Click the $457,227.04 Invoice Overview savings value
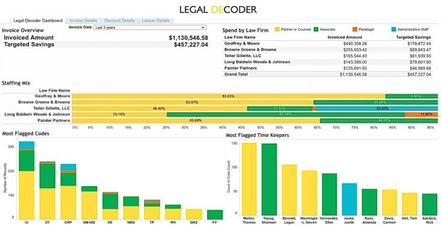 click(191, 44)
